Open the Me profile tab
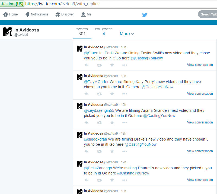217x194 pixels. point(86,14)
